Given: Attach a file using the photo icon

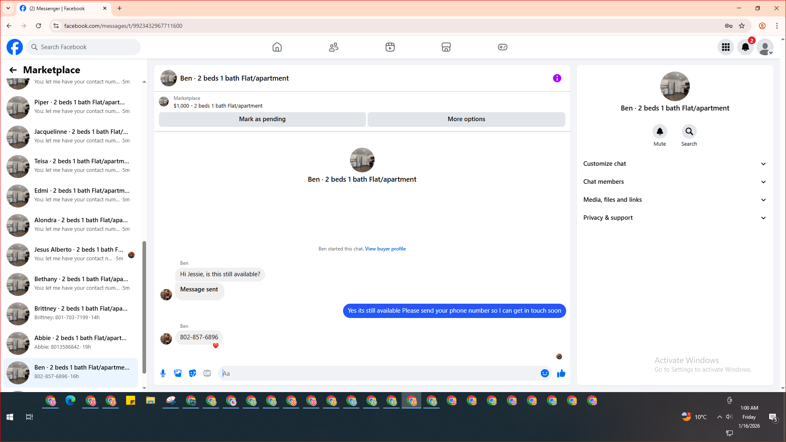Looking at the screenshot, I should (178, 373).
